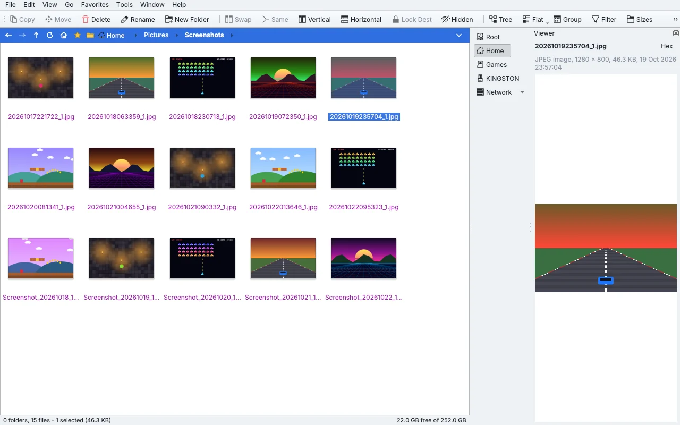Create a New Folder from the toolbar
The height and width of the screenshot is (425, 680).
click(187, 19)
